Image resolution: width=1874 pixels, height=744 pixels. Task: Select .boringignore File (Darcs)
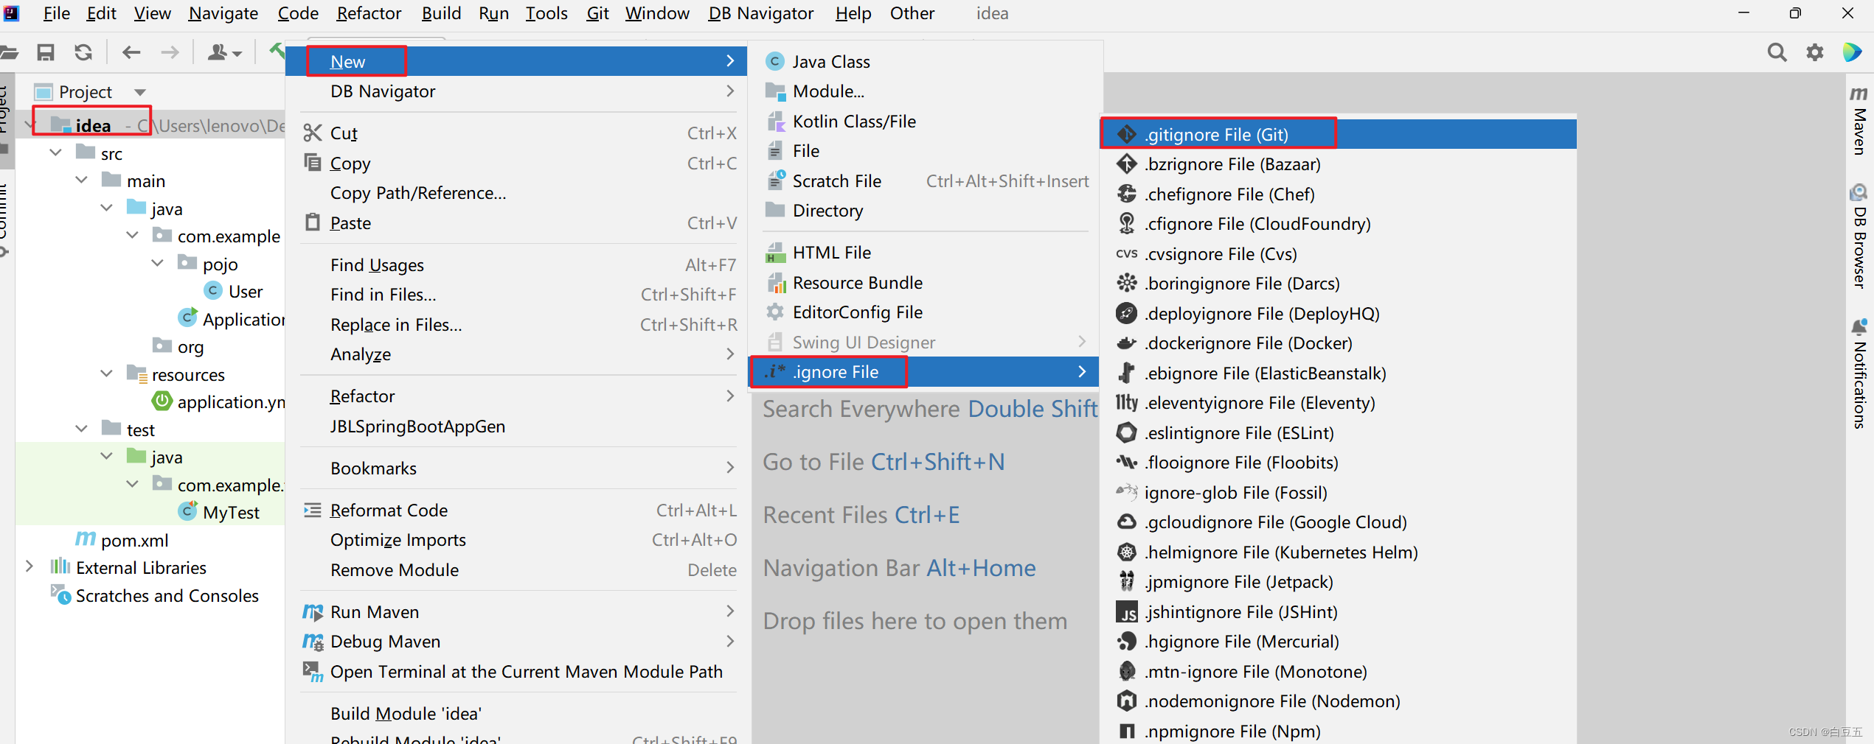point(1338,284)
